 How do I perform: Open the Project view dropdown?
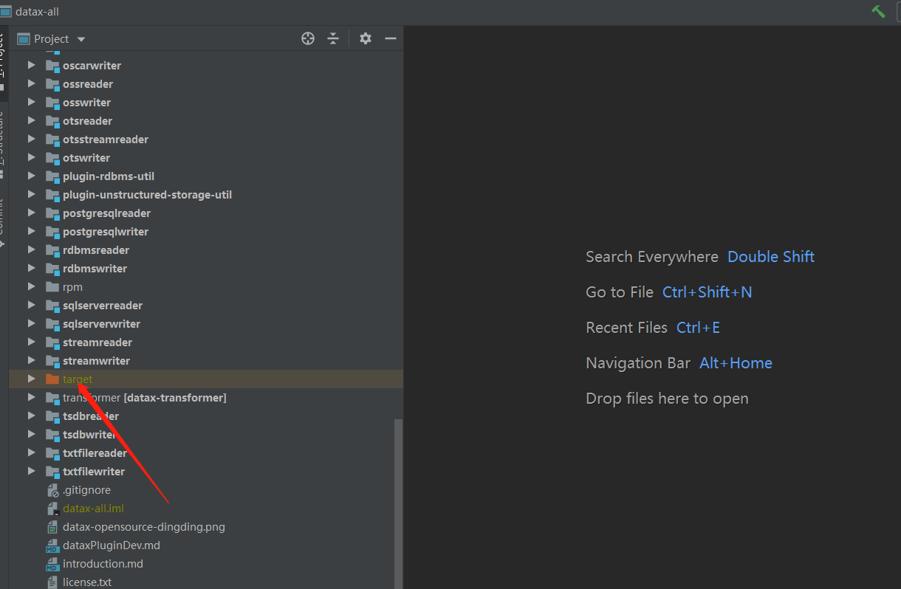tap(81, 39)
